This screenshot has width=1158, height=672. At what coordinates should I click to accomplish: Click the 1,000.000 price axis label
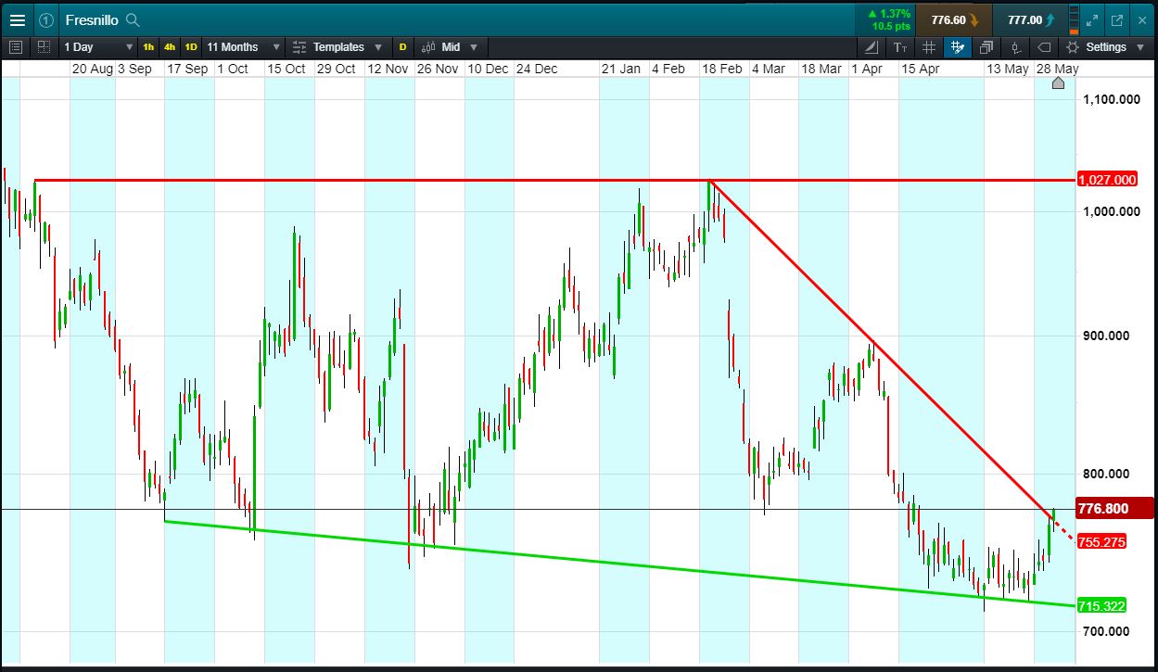coord(1112,211)
